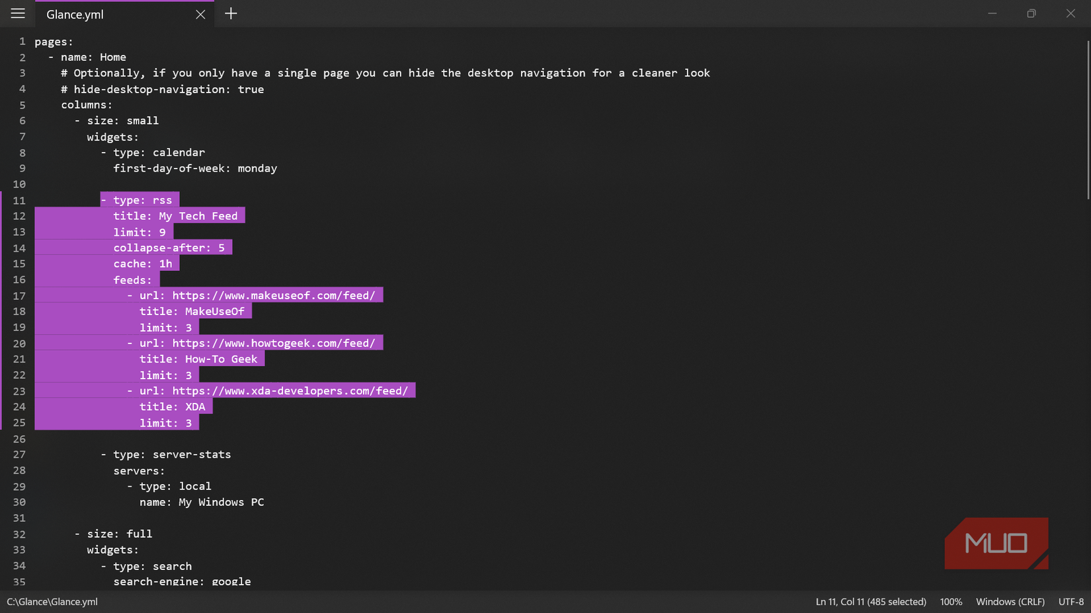The height and width of the screenshot is (613, 1091).
Task: Click '- type: calendar' line
Action: (153, 153)
